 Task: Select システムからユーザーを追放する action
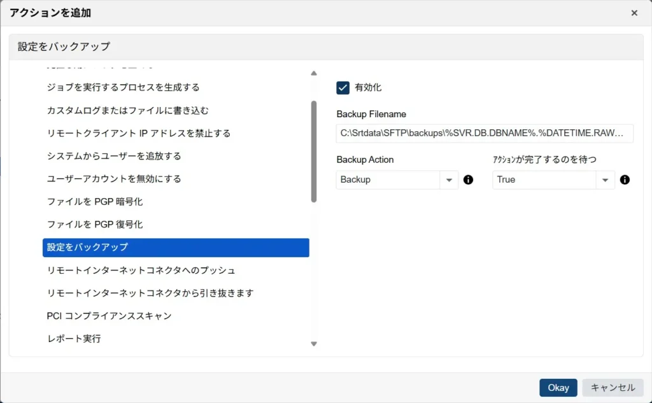[114, 156]
